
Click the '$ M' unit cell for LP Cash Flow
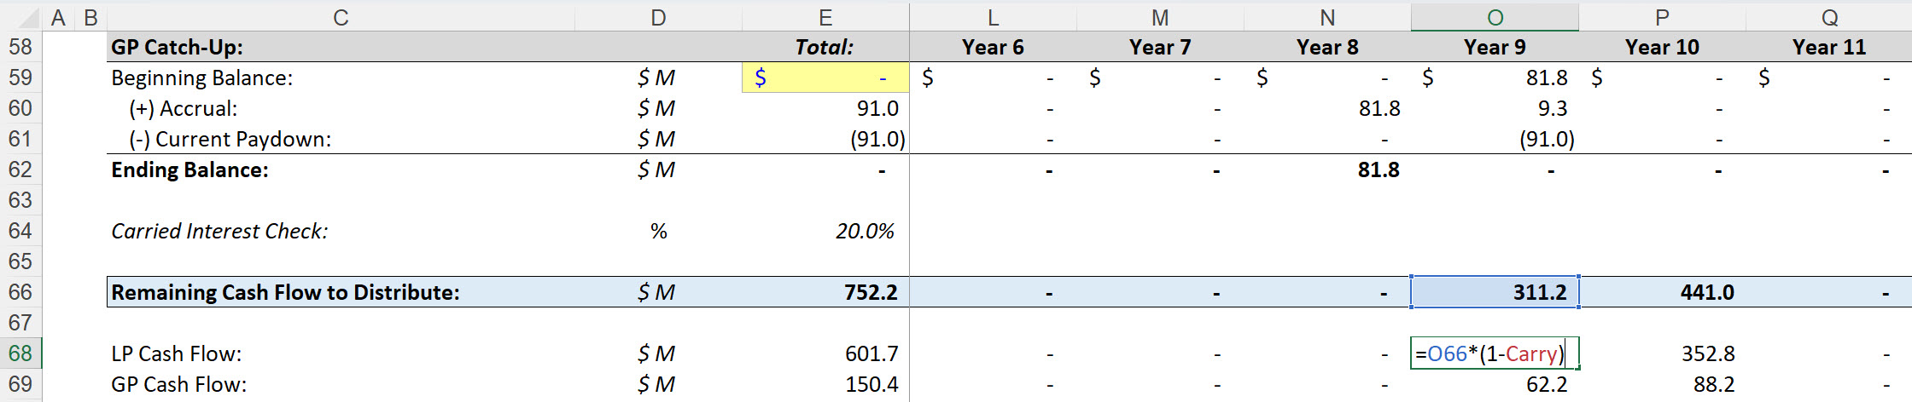658,353
